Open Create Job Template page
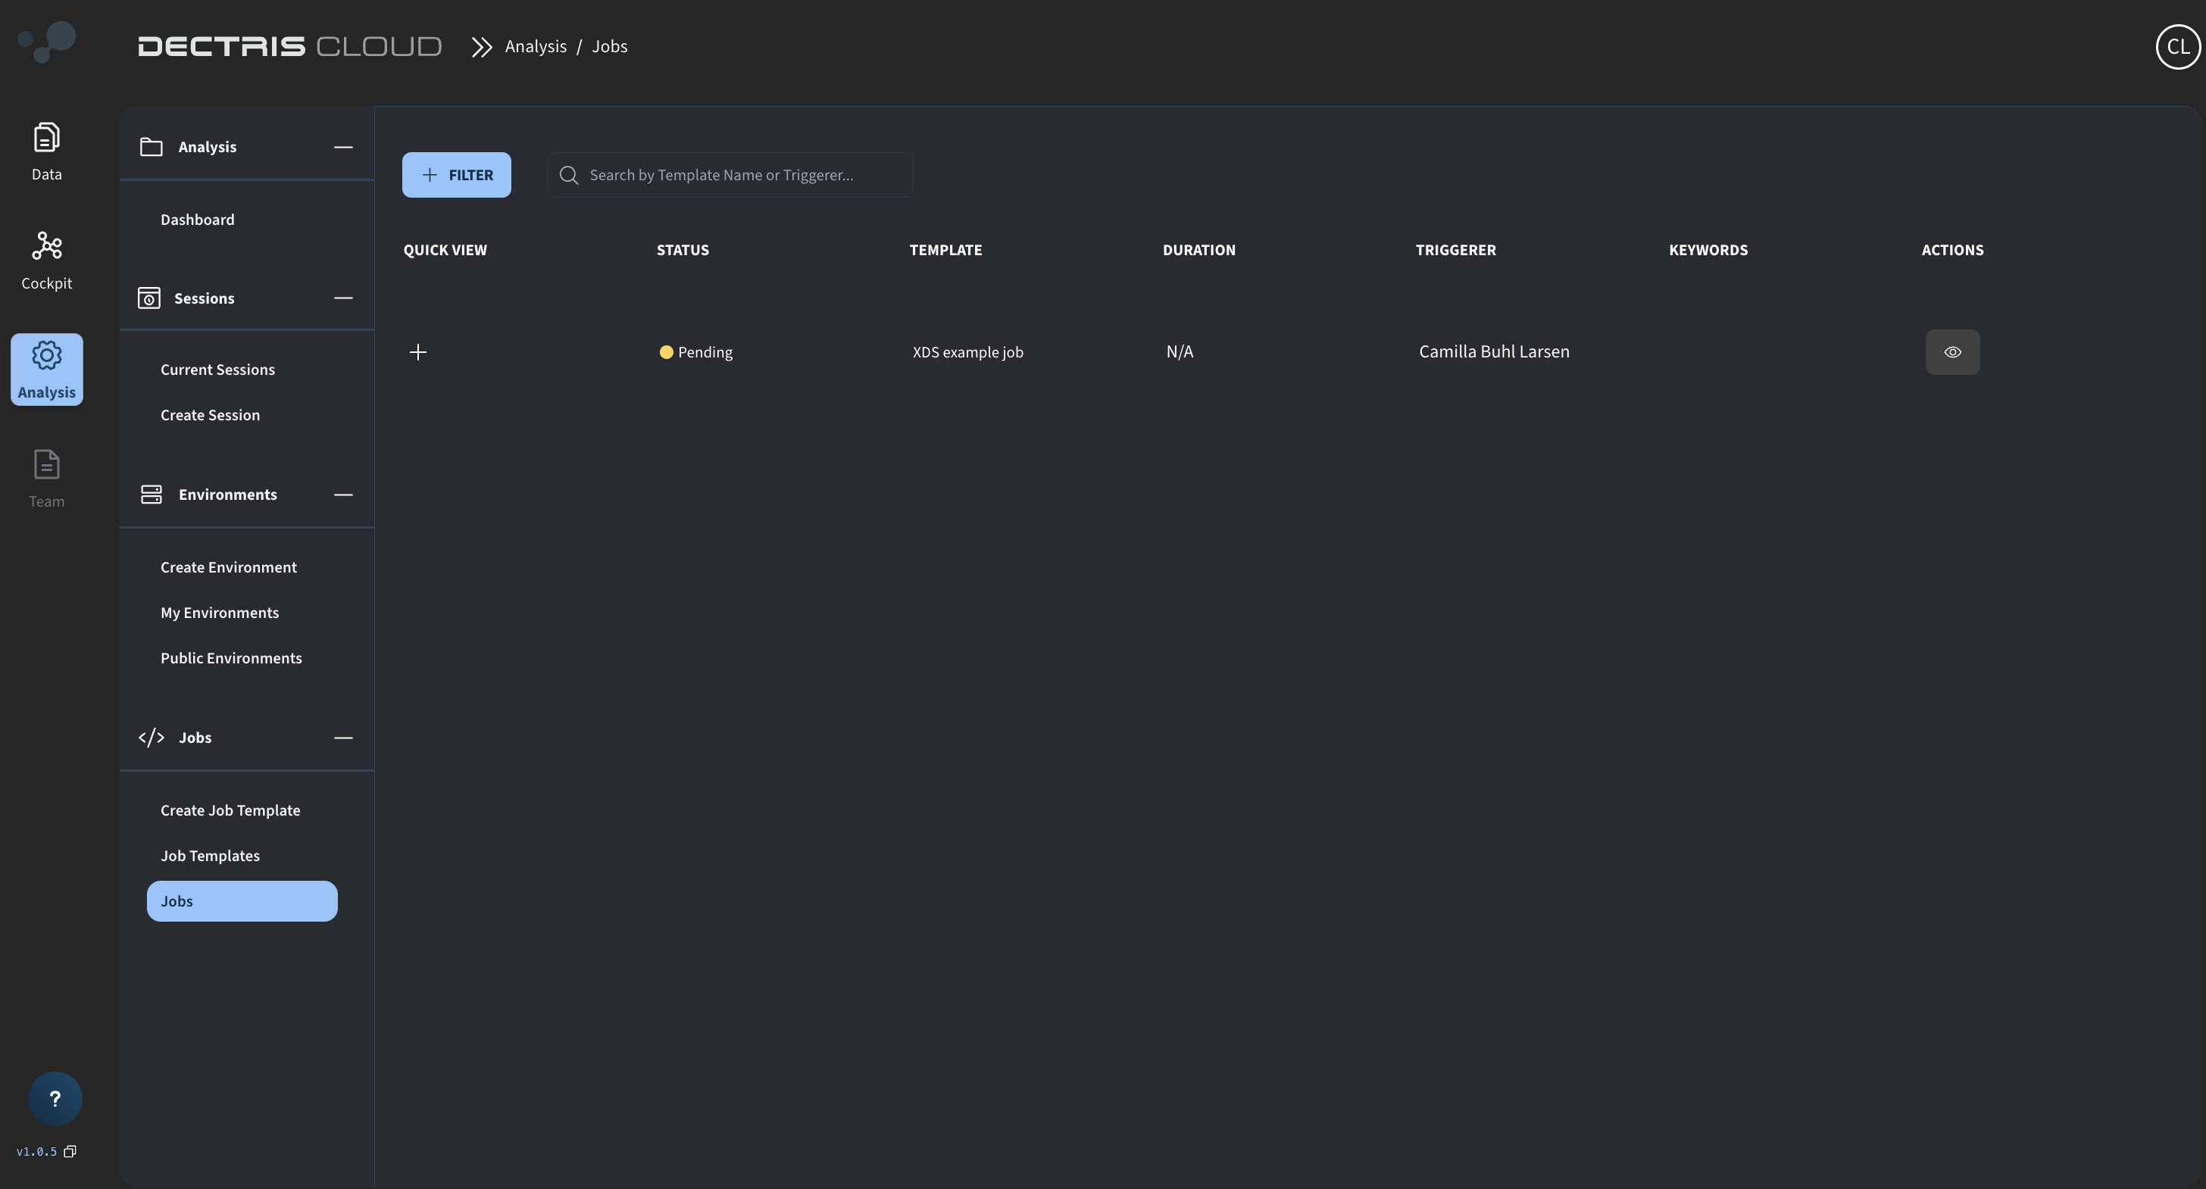The image size is (2206, 1189). [x=230, y=810]
